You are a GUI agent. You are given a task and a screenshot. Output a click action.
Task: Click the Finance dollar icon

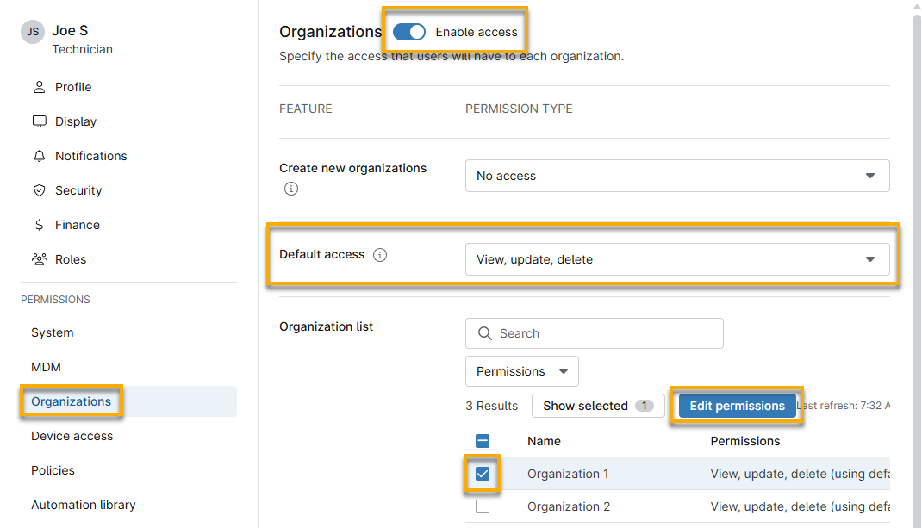[x=40, y=225]
